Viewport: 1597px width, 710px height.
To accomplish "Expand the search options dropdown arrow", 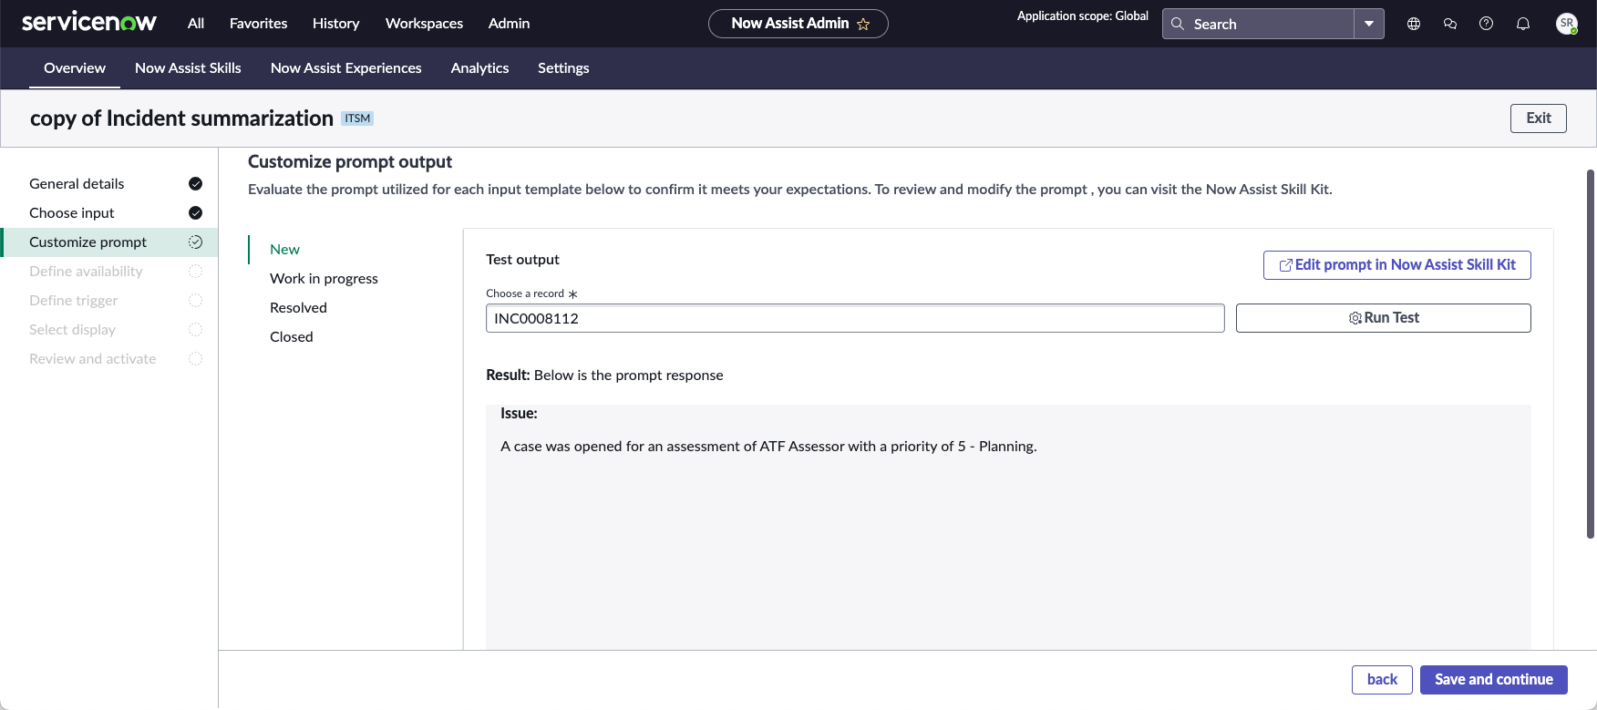I will tap(1369, 24).
